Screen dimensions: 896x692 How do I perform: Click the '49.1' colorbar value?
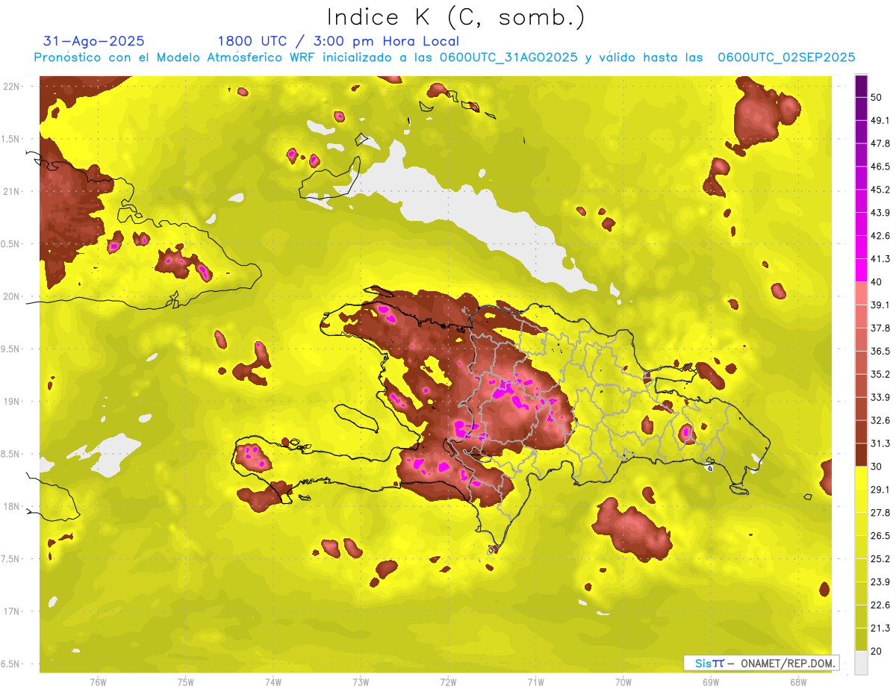coord(880,120)
